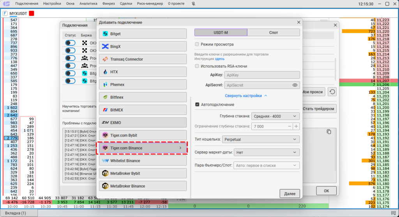The height and width of the screenshot is (217, 399).
Task: Select the Bitfinex leaf logo
Action: click(105, 97)
